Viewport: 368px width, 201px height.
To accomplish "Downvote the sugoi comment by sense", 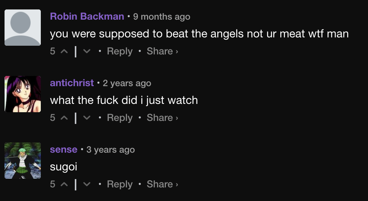I will [87, 184].
